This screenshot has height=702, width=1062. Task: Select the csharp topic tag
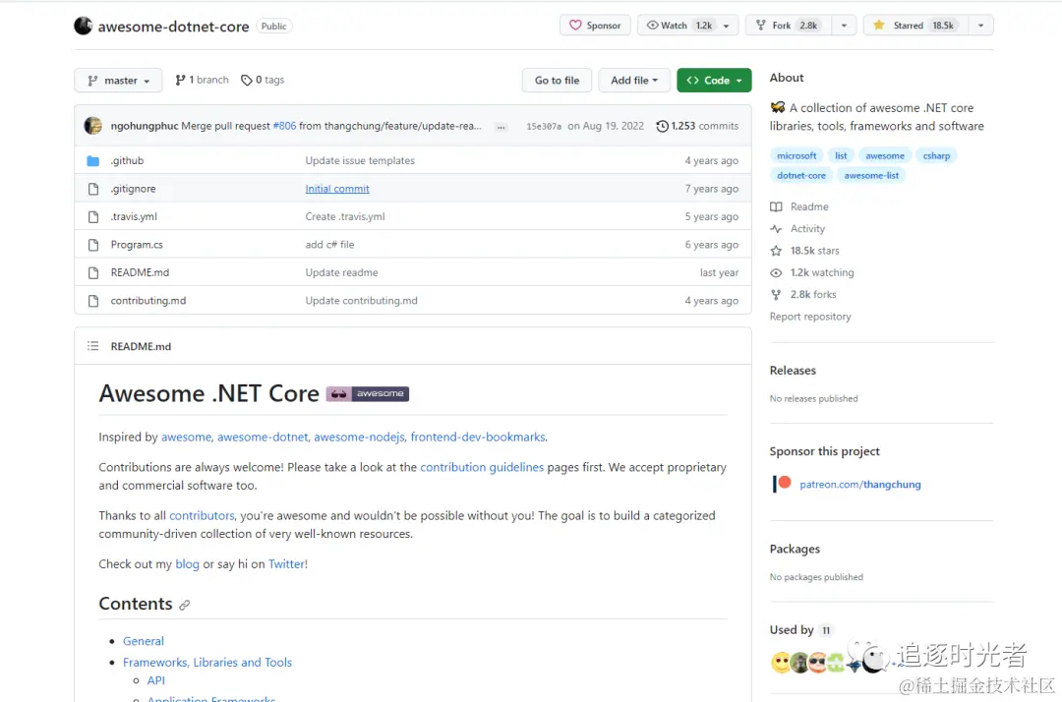click(x=936, y=155)
